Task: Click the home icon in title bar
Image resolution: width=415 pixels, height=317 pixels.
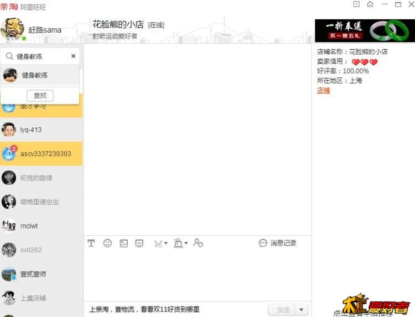Action: coord(370,4)
